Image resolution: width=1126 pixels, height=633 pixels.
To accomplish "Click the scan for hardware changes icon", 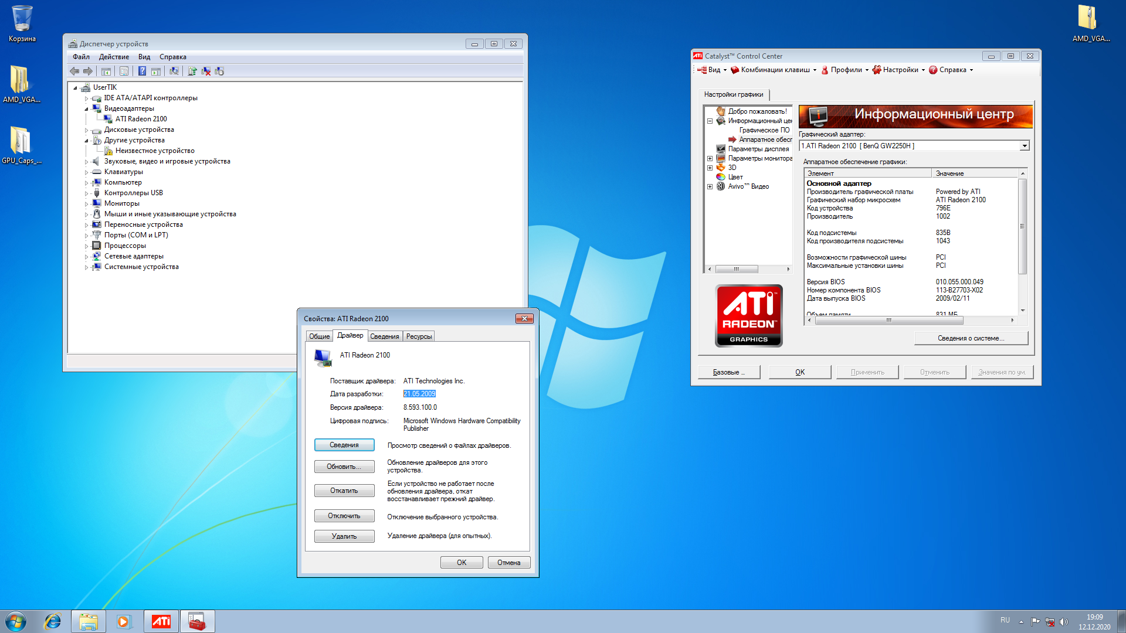I will point(174,71).
